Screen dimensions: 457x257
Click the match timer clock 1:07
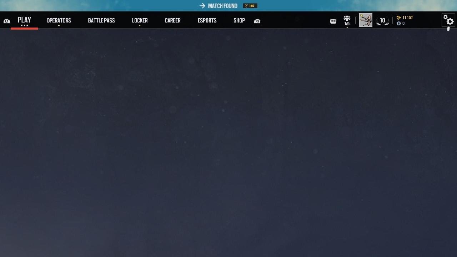point(250,6)
